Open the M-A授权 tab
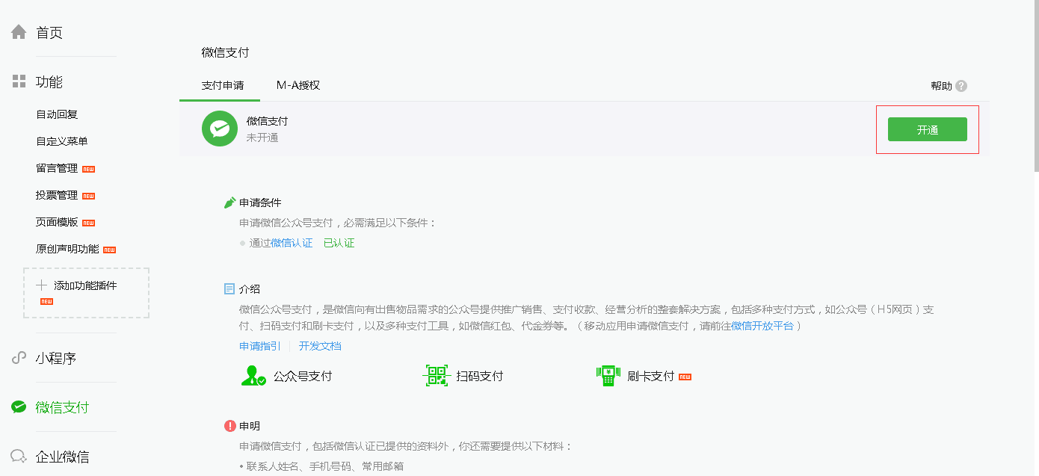Screen dimensions: 1039x476 (298, 85)
